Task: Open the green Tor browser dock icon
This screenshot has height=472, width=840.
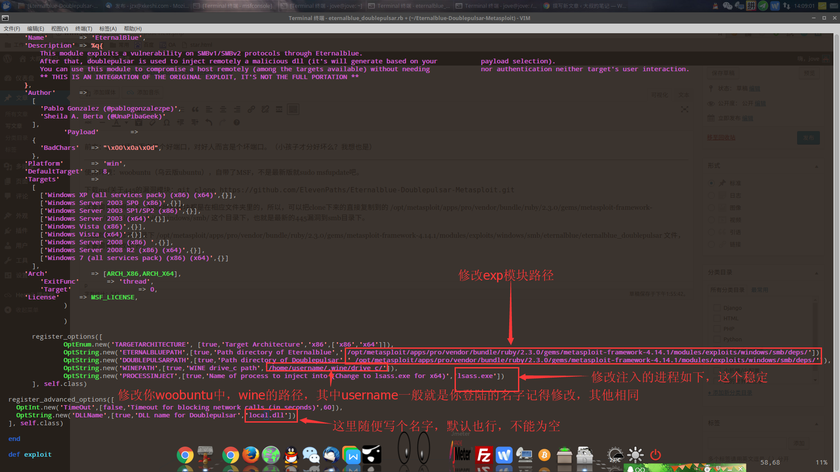Action: coord(271,455)
